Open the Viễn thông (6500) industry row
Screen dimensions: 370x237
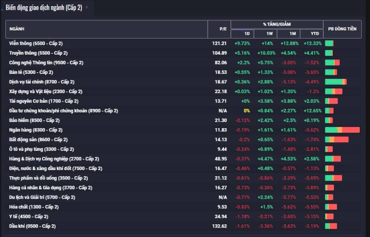coord(183,44)
